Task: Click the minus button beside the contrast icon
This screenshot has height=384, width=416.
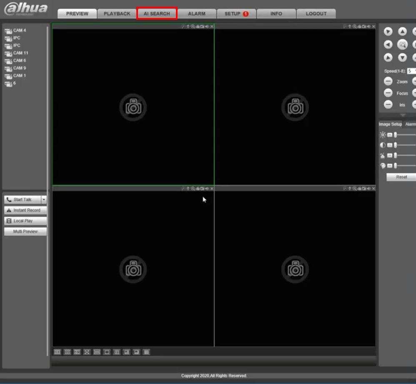Action: (389, 145)
